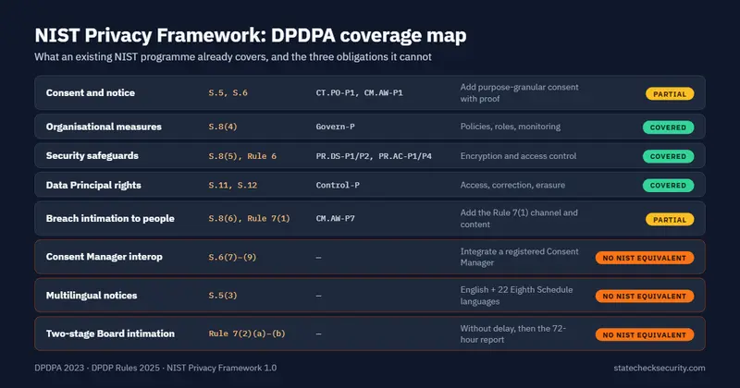Click 'Add purpose-granular consent with proof' text
Viewport: 740px width, 388px height.
519,93
